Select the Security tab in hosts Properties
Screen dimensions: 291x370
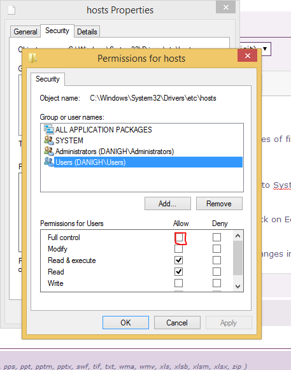(x=57, y=31)
